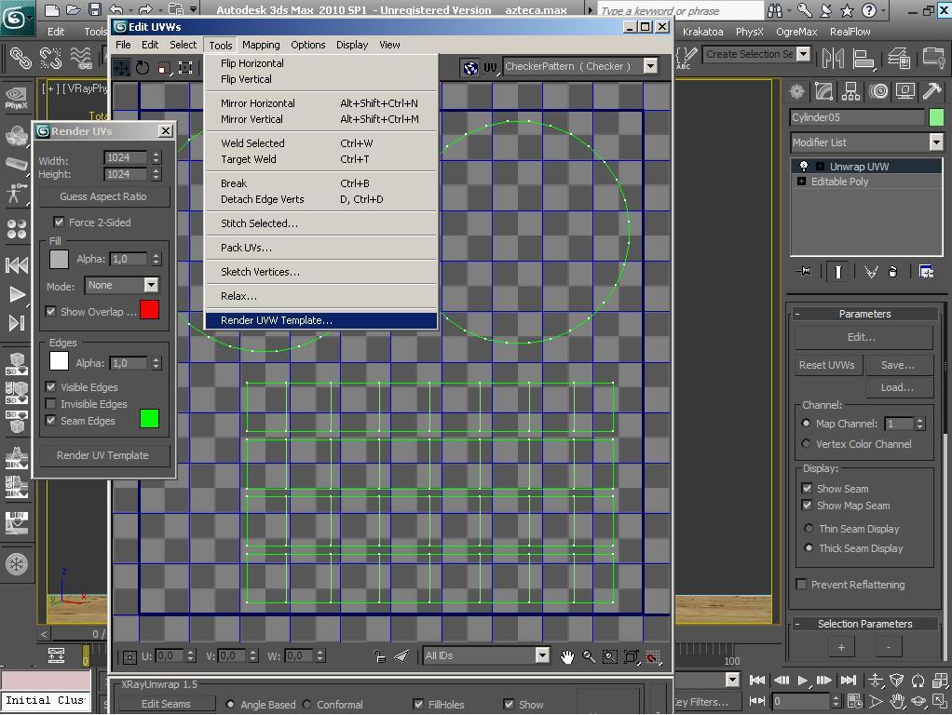
Task: Click the Edit Seams button
Action: click(x=167, y=704)
